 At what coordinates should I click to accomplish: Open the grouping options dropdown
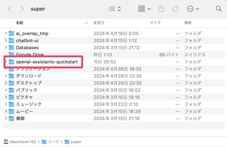click(144, 9)
